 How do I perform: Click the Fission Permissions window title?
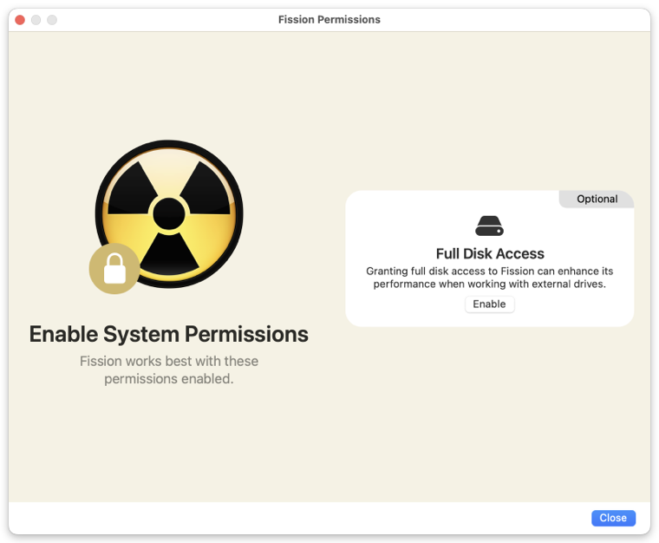coord(329,20)
